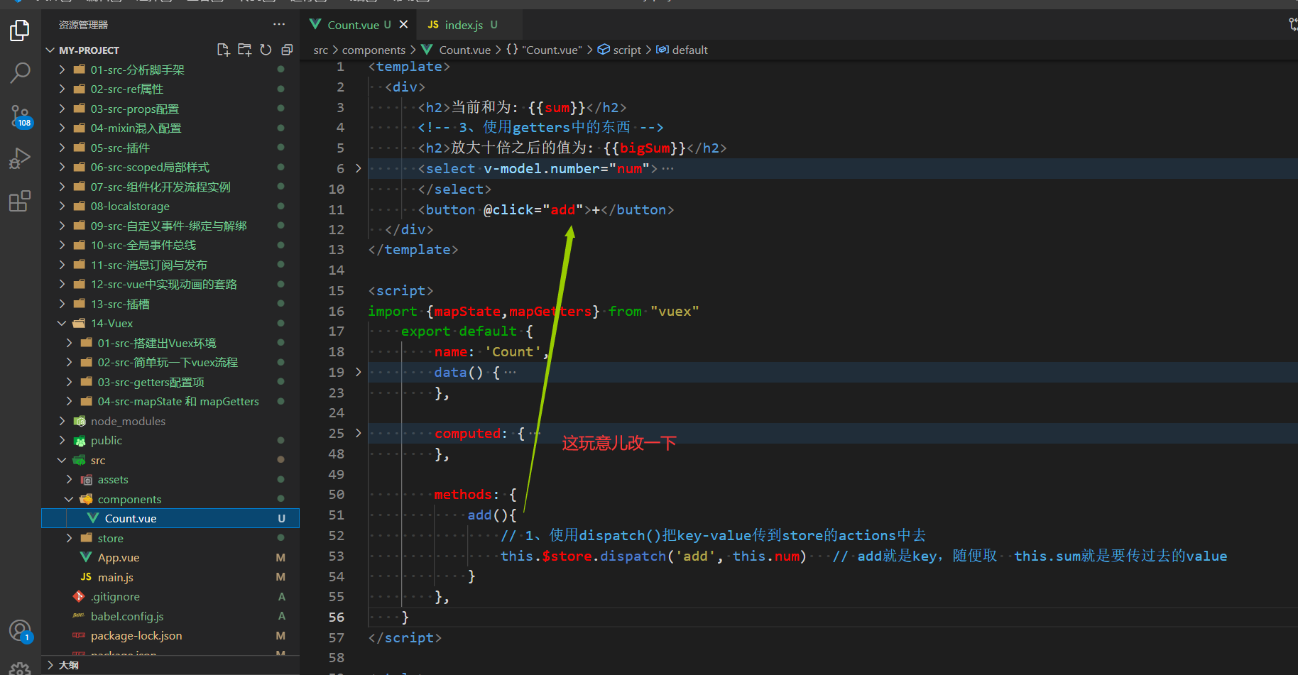This screenshot has width=1298, height=675.
Task: Open the .gitignore file
Action: [x=170, y=596]
